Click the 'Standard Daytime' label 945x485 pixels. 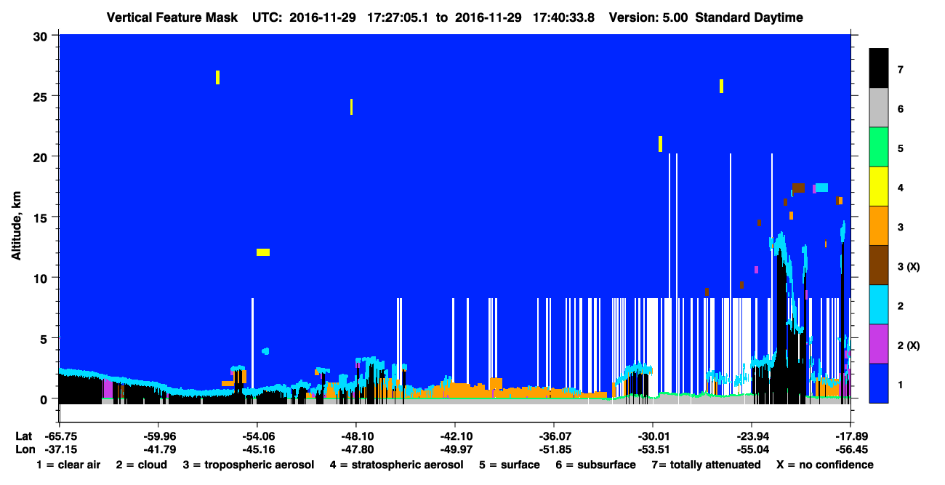[749, 17]
